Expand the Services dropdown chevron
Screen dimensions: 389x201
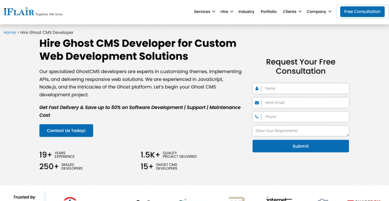pos(213,12)
